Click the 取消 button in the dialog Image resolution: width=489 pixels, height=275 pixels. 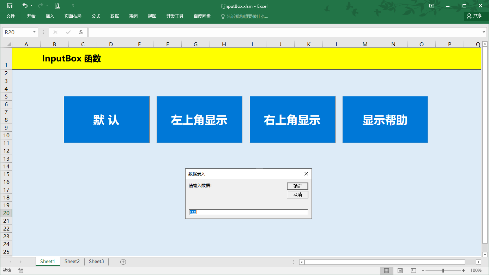pos(297,195)
